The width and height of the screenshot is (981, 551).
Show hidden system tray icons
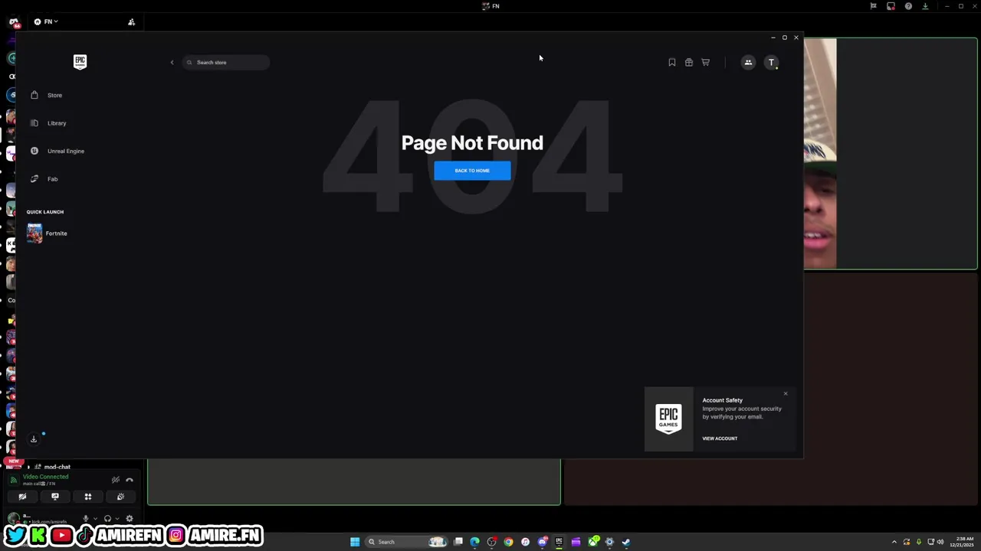894,542
